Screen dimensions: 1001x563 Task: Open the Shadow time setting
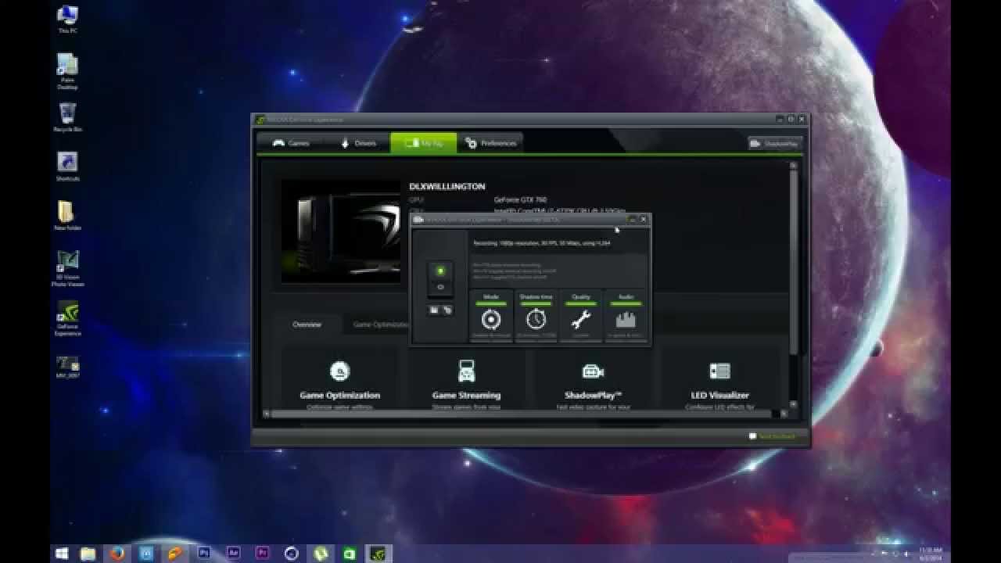(x=536, y=315)
